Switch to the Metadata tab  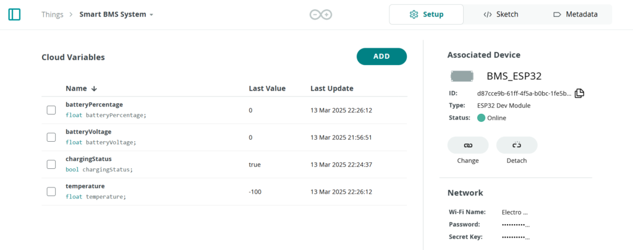pyautogui.click(x=575, y=14)
